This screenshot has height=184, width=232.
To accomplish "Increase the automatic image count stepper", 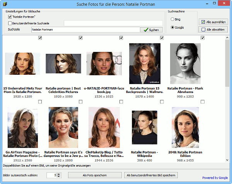I will pos(59,174).
